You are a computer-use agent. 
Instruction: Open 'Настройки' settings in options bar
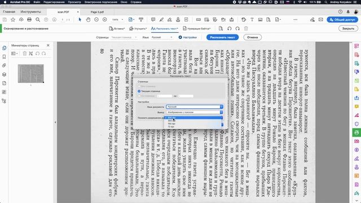188,37
